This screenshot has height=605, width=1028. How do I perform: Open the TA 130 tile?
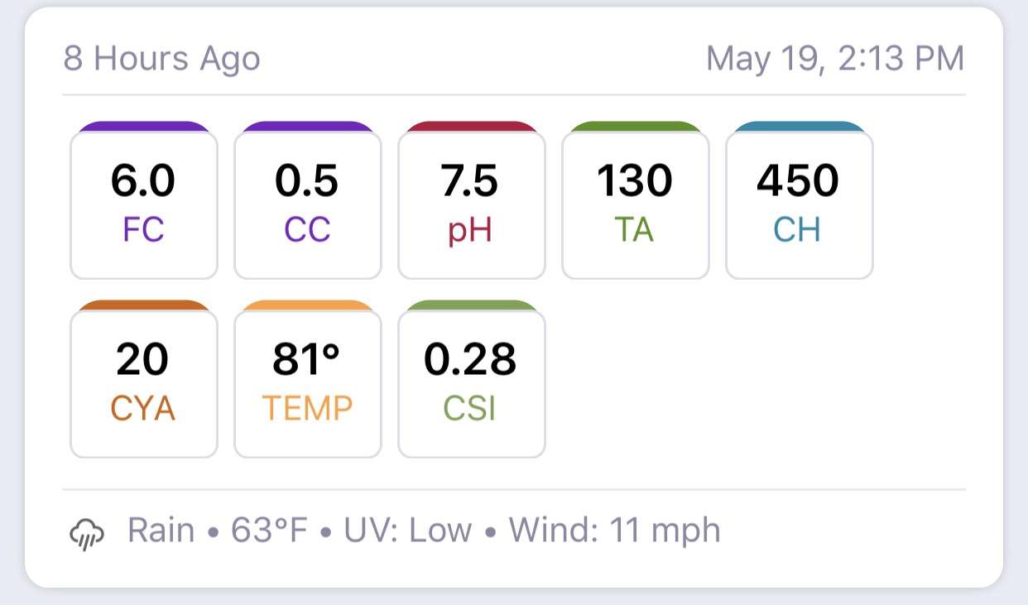tap(636, 205)
